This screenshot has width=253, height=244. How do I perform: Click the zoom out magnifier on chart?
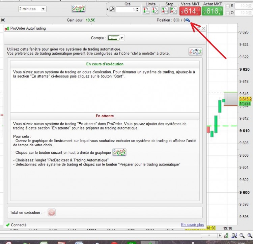pyautogui.click(x=242, y=236)
